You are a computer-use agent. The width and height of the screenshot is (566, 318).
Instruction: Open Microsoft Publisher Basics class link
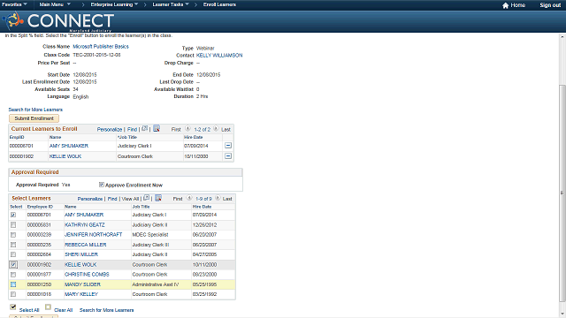pos(101,47)
